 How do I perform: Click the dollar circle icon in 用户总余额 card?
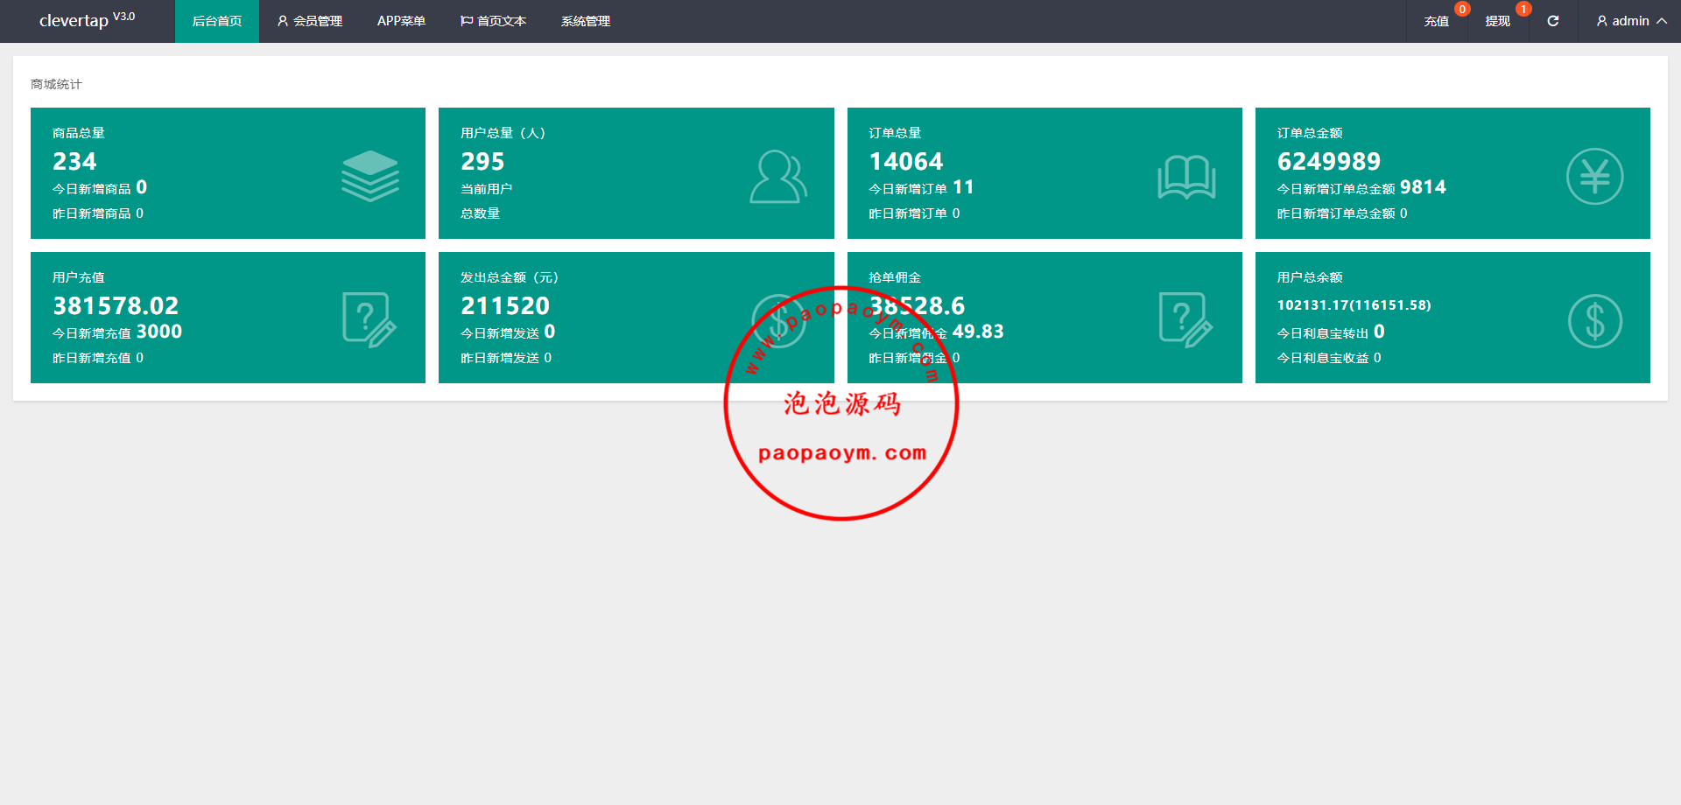(1594, 321)
